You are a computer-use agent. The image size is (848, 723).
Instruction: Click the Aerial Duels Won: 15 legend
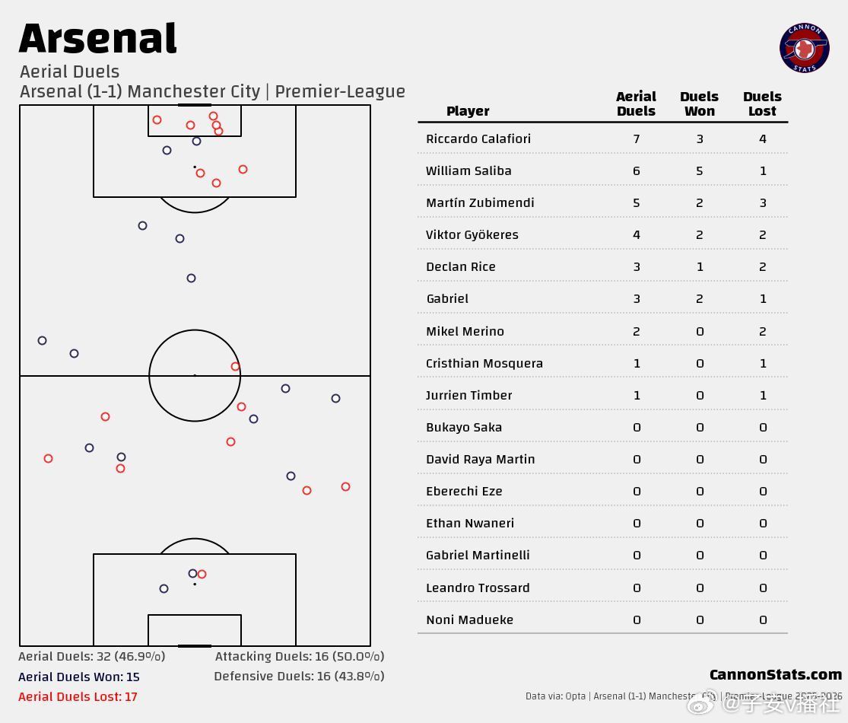tap(79, 677)
